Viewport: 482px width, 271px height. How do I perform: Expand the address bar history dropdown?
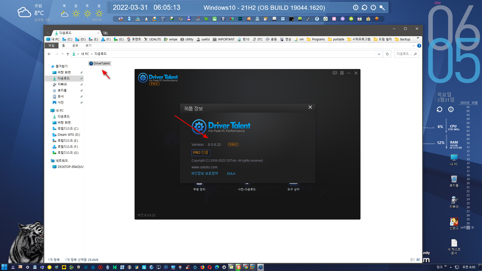tap(379, 54)
